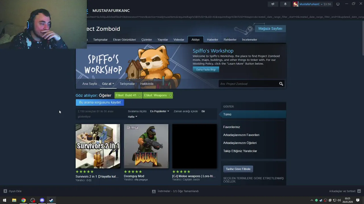Remove the Build 41 tag filter

click(x=140, y=95)
